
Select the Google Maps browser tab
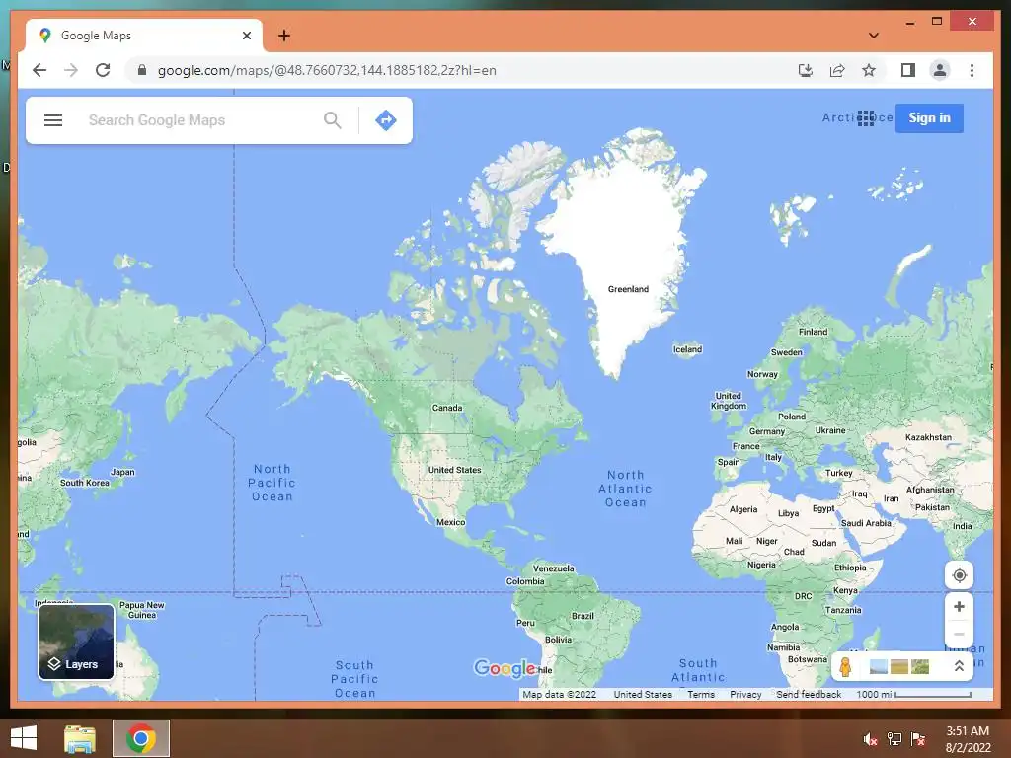click(144, 36)
